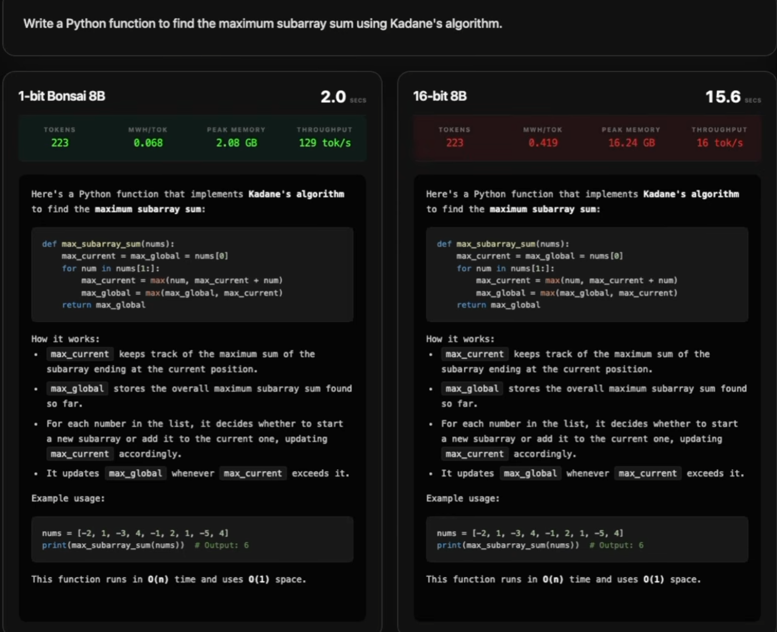
Task: Click "for num in nums[1:]:" line in 16-bit code
Action: click(505, 269)
